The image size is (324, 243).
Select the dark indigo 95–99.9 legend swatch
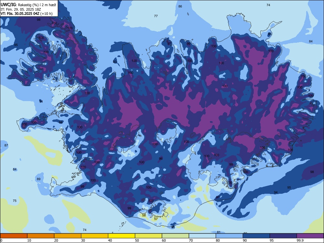point(283,236)
